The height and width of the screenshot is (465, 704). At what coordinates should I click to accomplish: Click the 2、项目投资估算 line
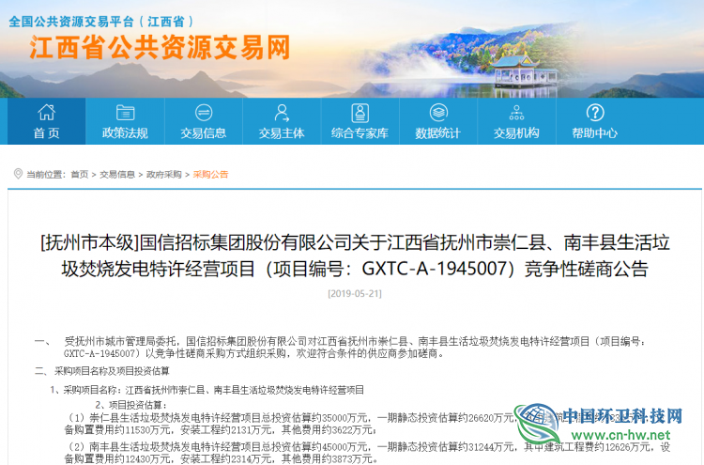click(130, 405)
